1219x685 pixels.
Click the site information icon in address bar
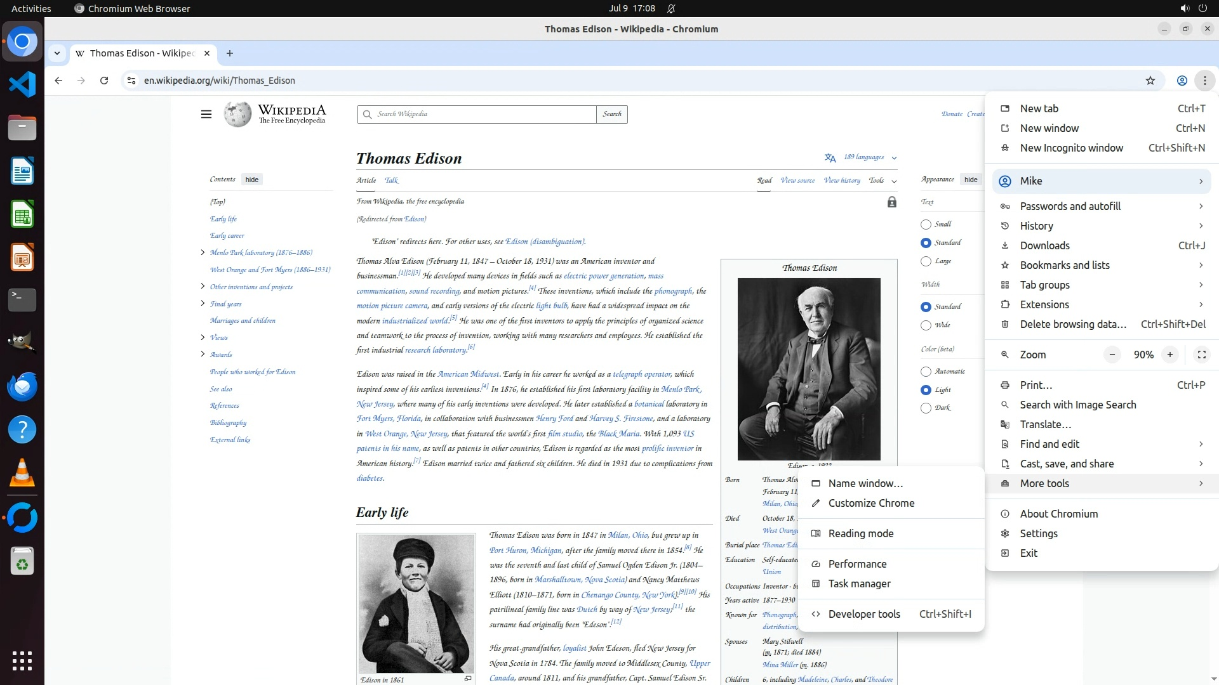pos(131,81)
